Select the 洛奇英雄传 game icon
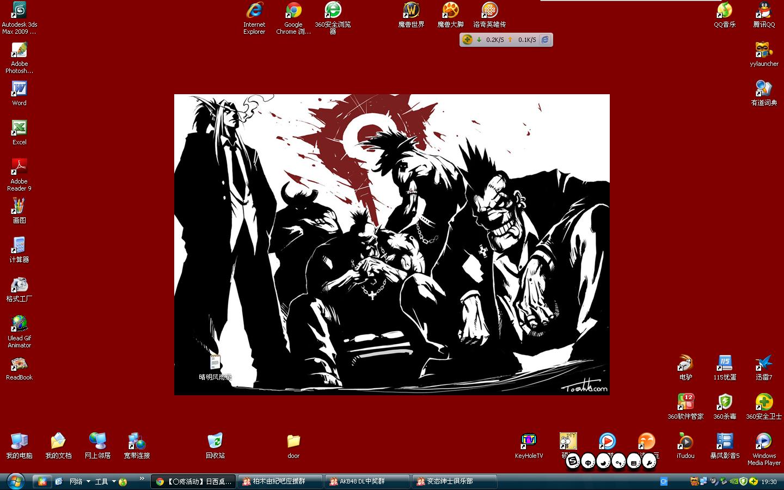 489,15
